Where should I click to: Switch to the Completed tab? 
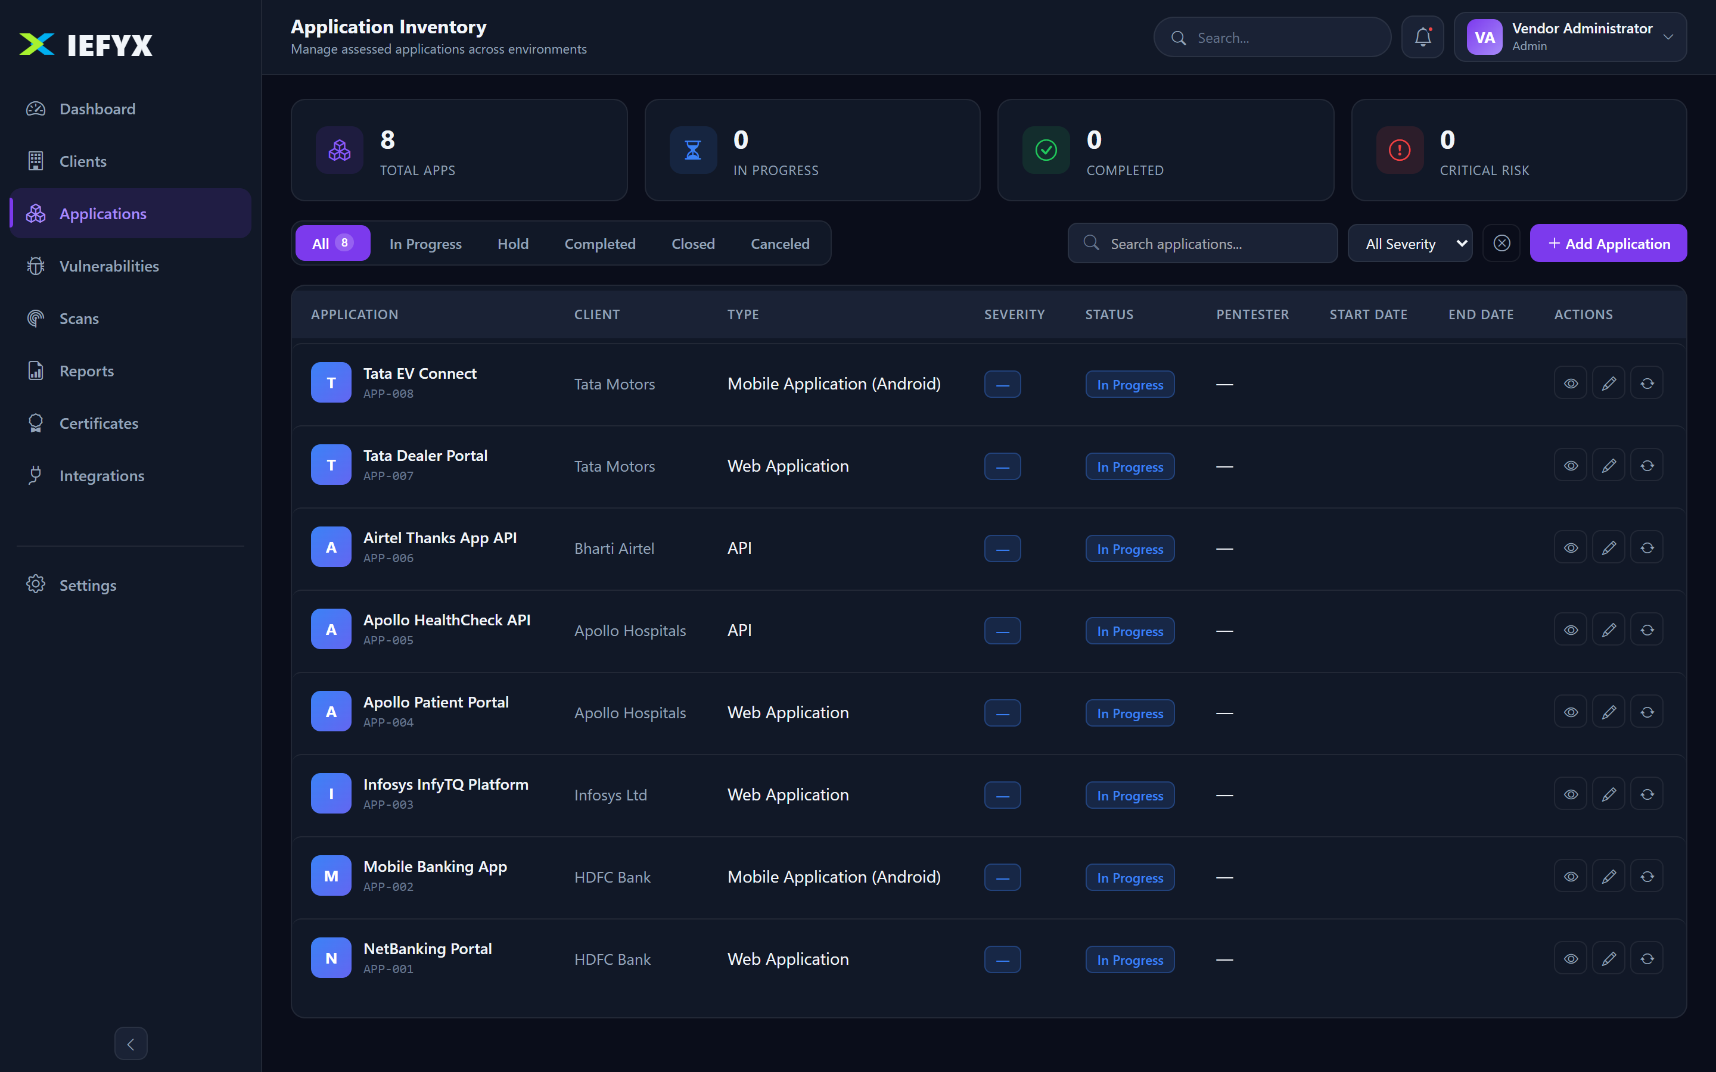(600, 243)
